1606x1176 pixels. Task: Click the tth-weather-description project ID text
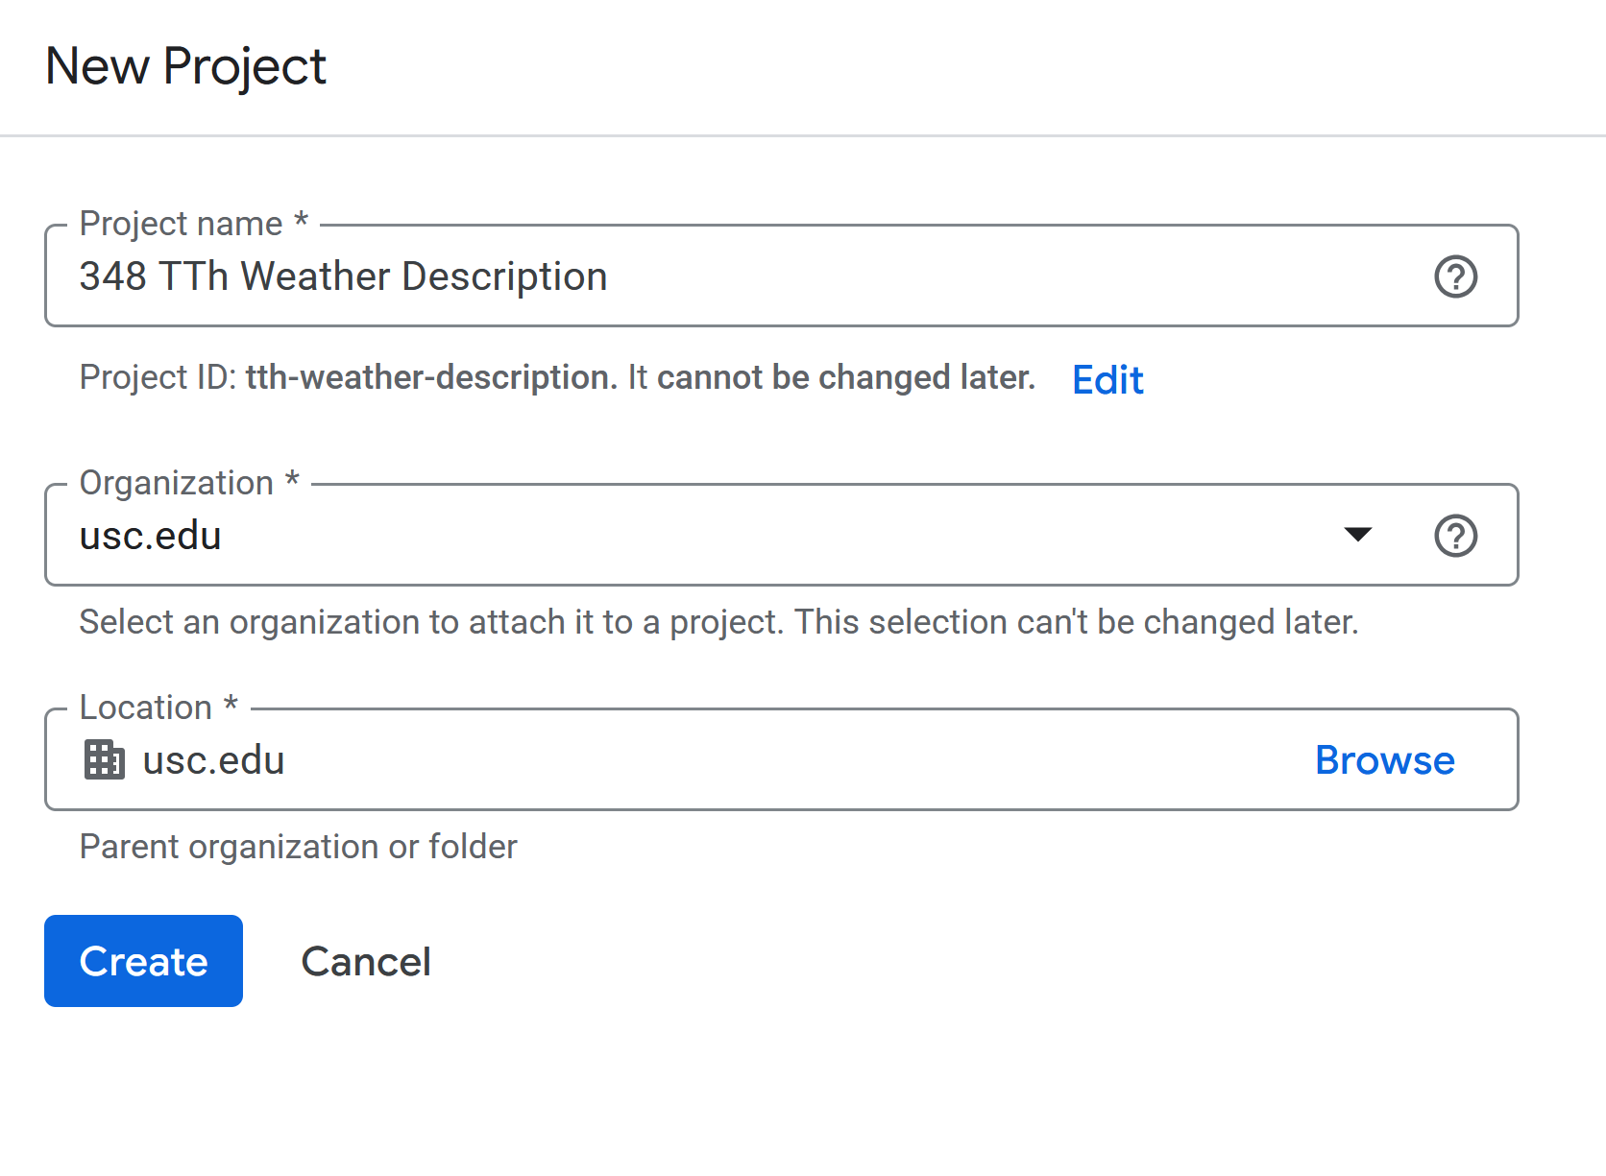coord(431,378)
